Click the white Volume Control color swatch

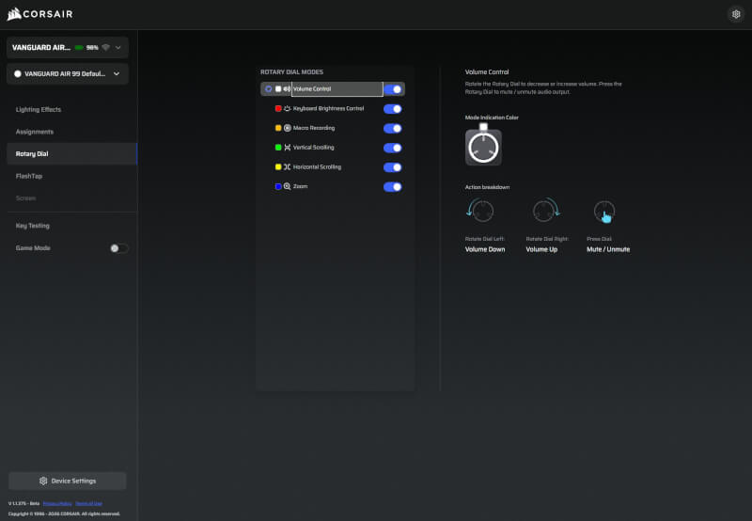click(278, 89)
